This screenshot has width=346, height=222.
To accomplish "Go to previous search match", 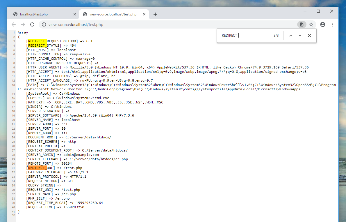I will pyautogui.click(x=290, y=36).
